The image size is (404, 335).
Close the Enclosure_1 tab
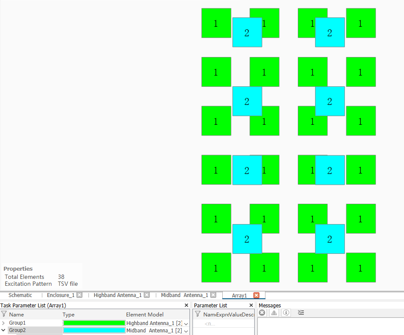[79, 295]
